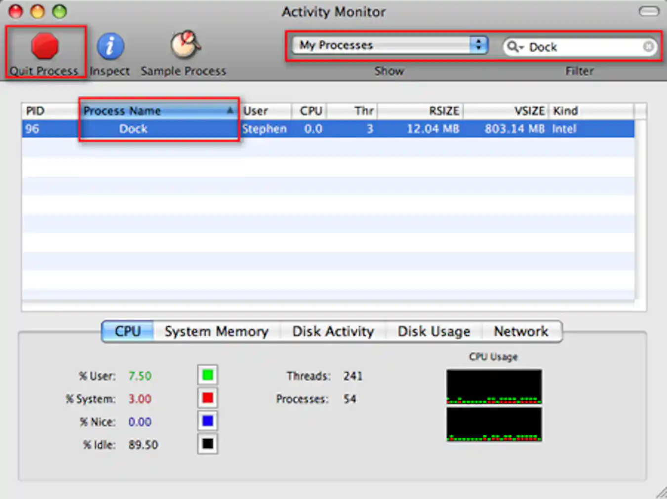Click the green % User color box
The height and width of the screenshot is (499, 667).
click(x=207, y=375)
